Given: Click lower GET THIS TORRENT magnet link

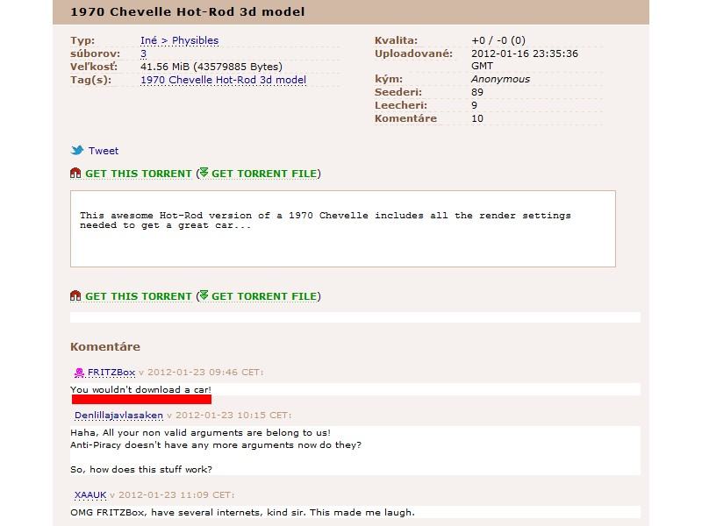Looking at the screenshot, I should click(x=139, y=296).
